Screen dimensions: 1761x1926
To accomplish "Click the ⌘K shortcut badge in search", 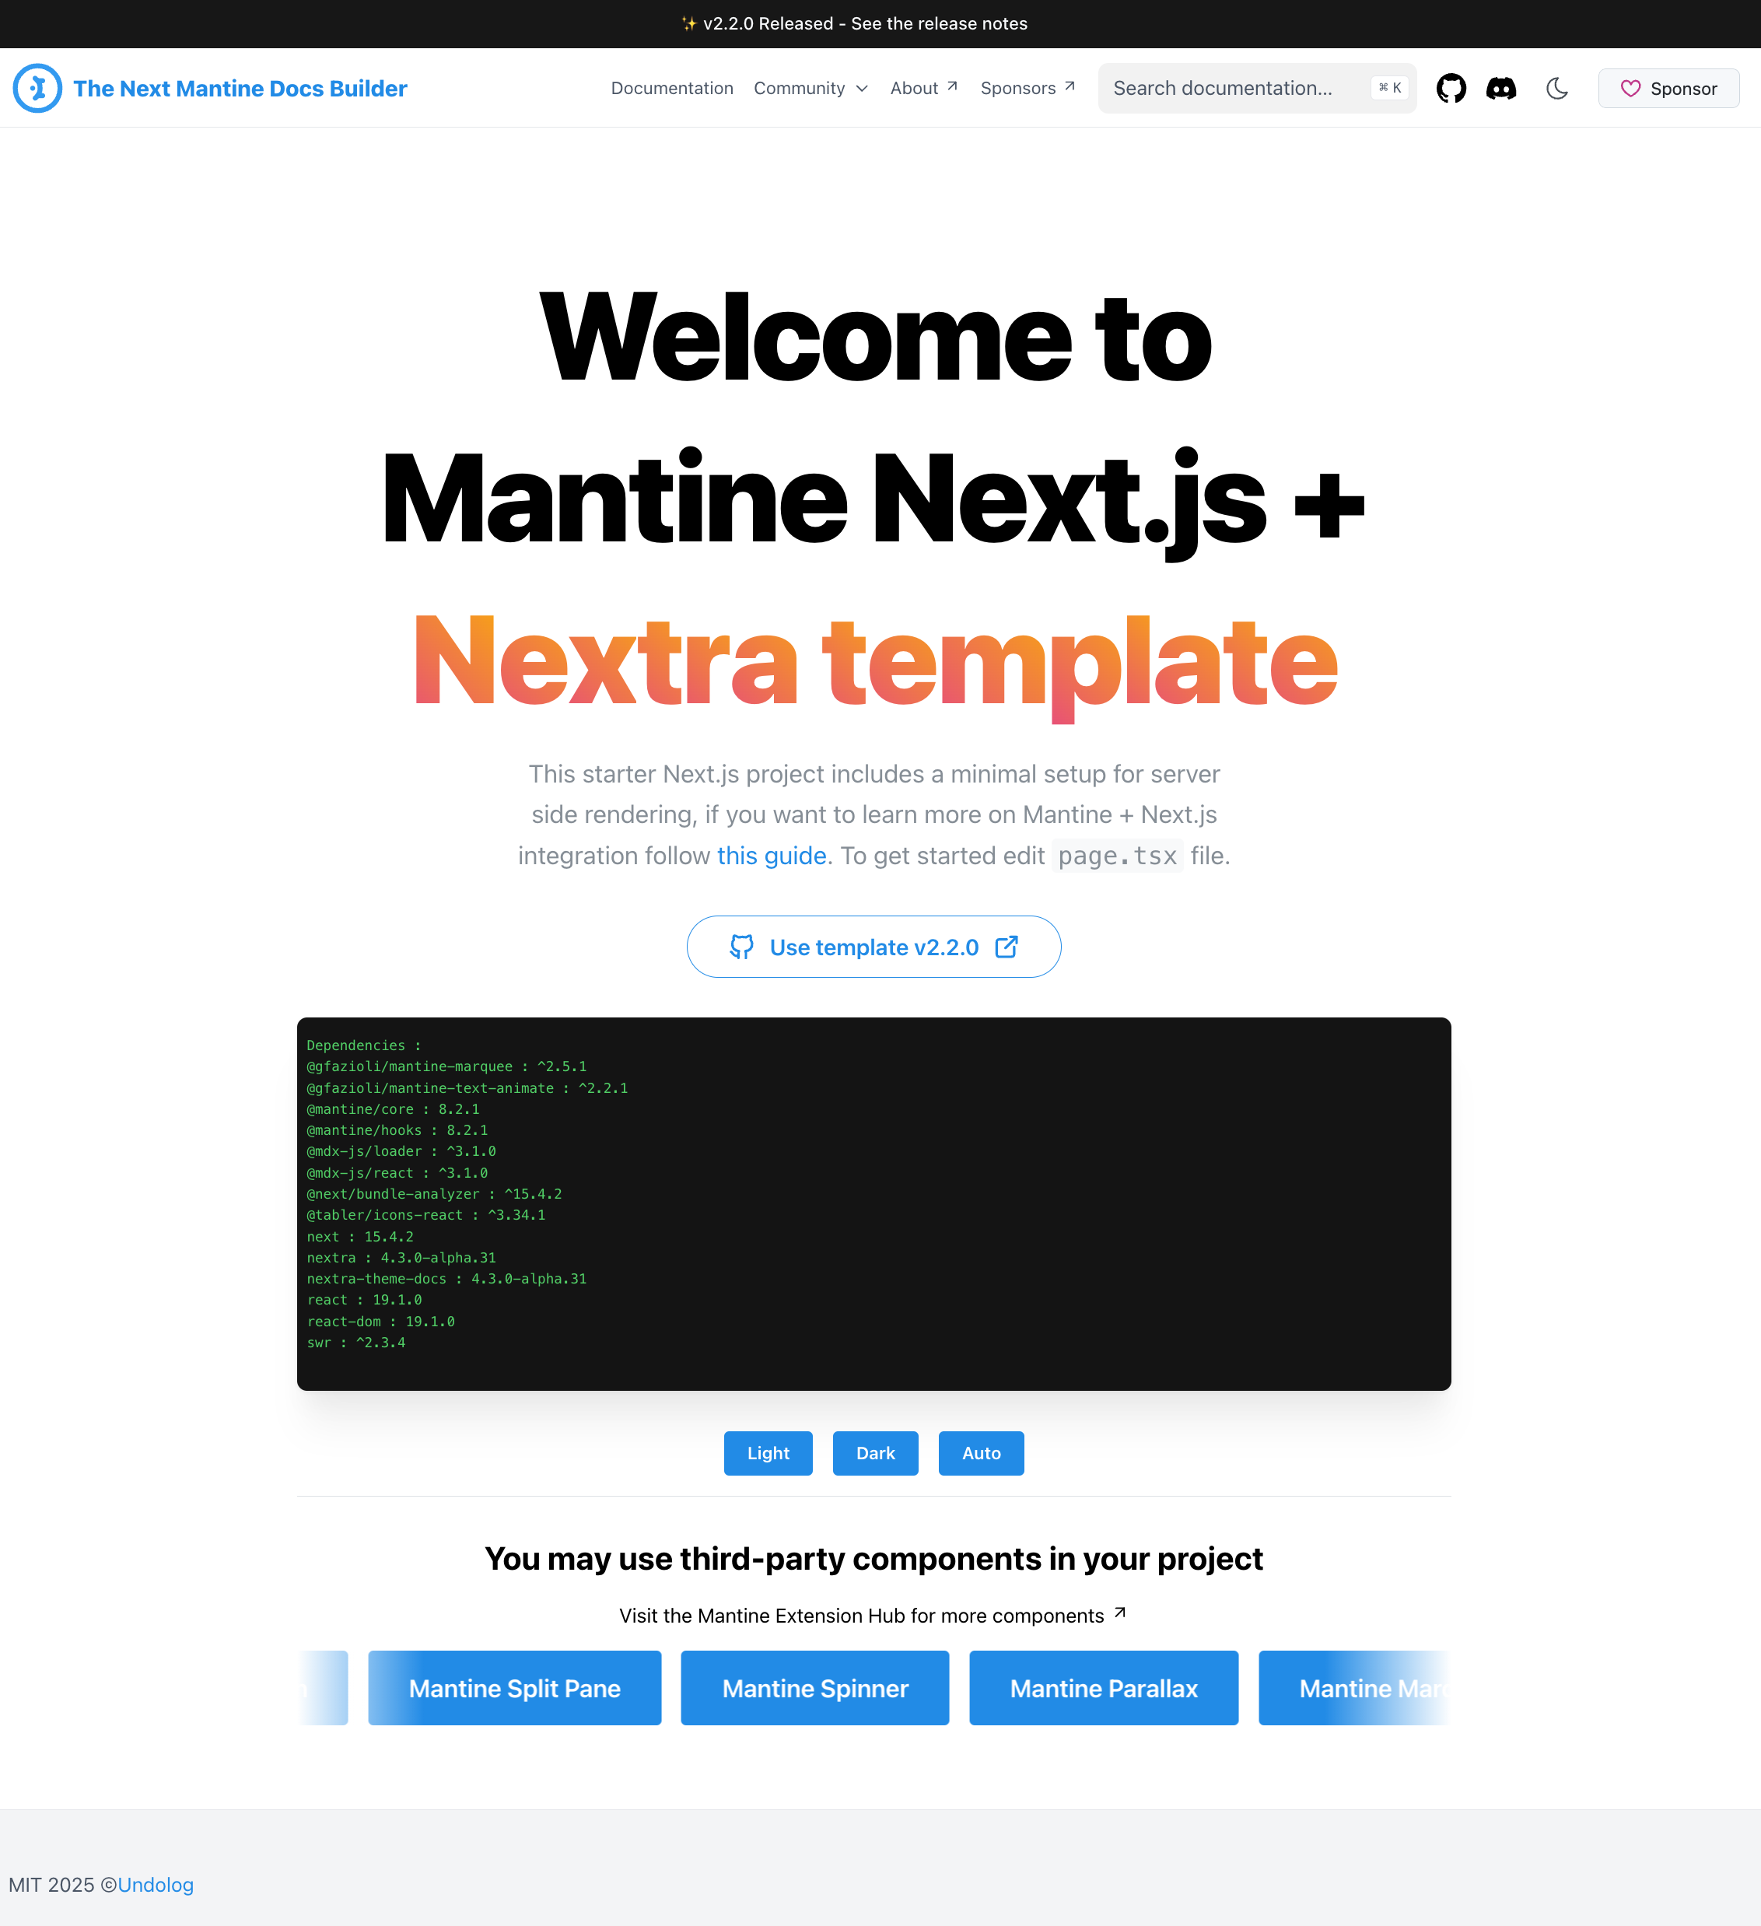I will [1389, 88].
